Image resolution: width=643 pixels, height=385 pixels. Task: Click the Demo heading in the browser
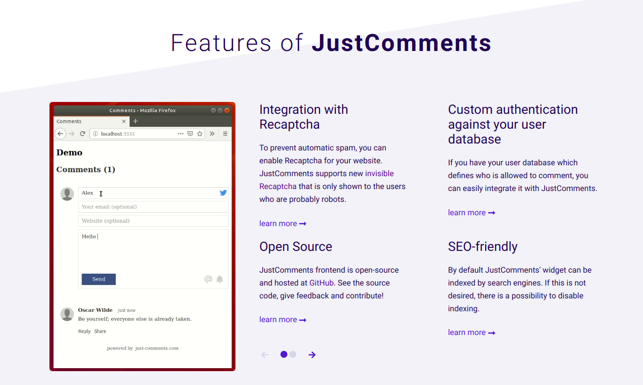point(69,152)
